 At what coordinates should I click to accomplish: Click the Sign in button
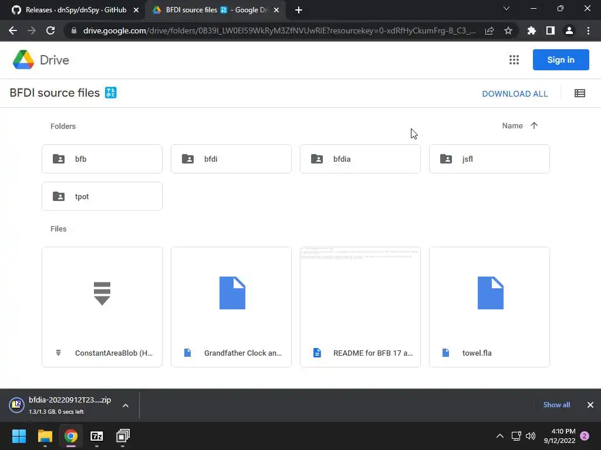[x=561, y=60]
